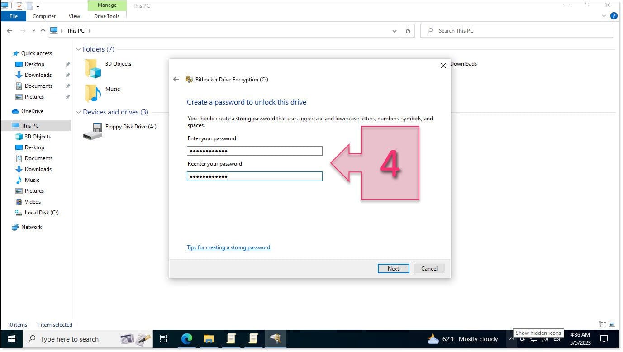Collapse the Devices and drives (3) group
The width and height of the screenshot is (623, 352).
(x=78, y=112)
